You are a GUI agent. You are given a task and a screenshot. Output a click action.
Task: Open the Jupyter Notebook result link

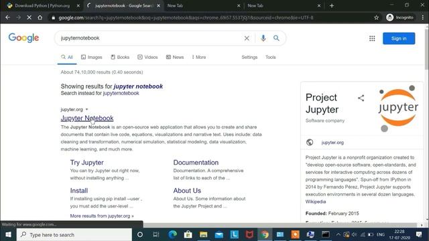[87, 118]
